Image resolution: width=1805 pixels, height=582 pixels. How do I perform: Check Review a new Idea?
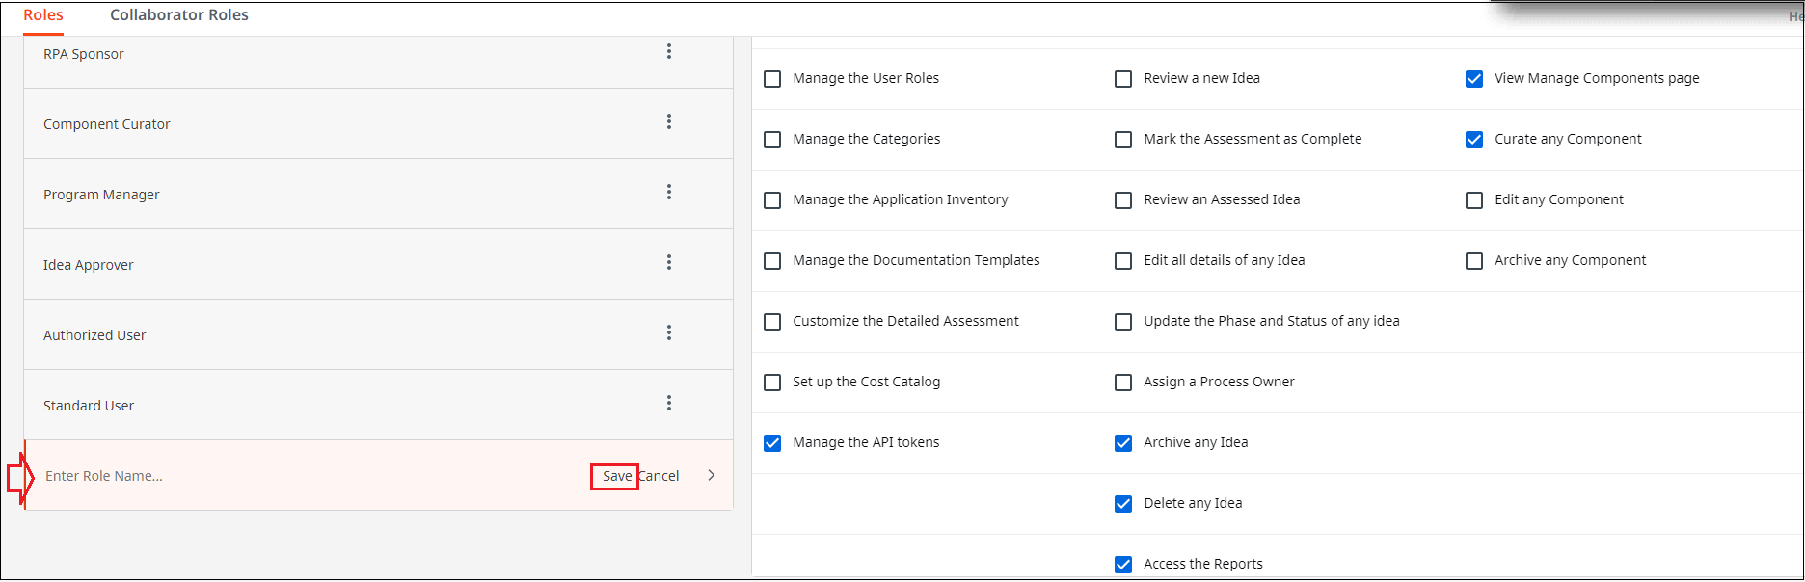tap(1123, 79)
